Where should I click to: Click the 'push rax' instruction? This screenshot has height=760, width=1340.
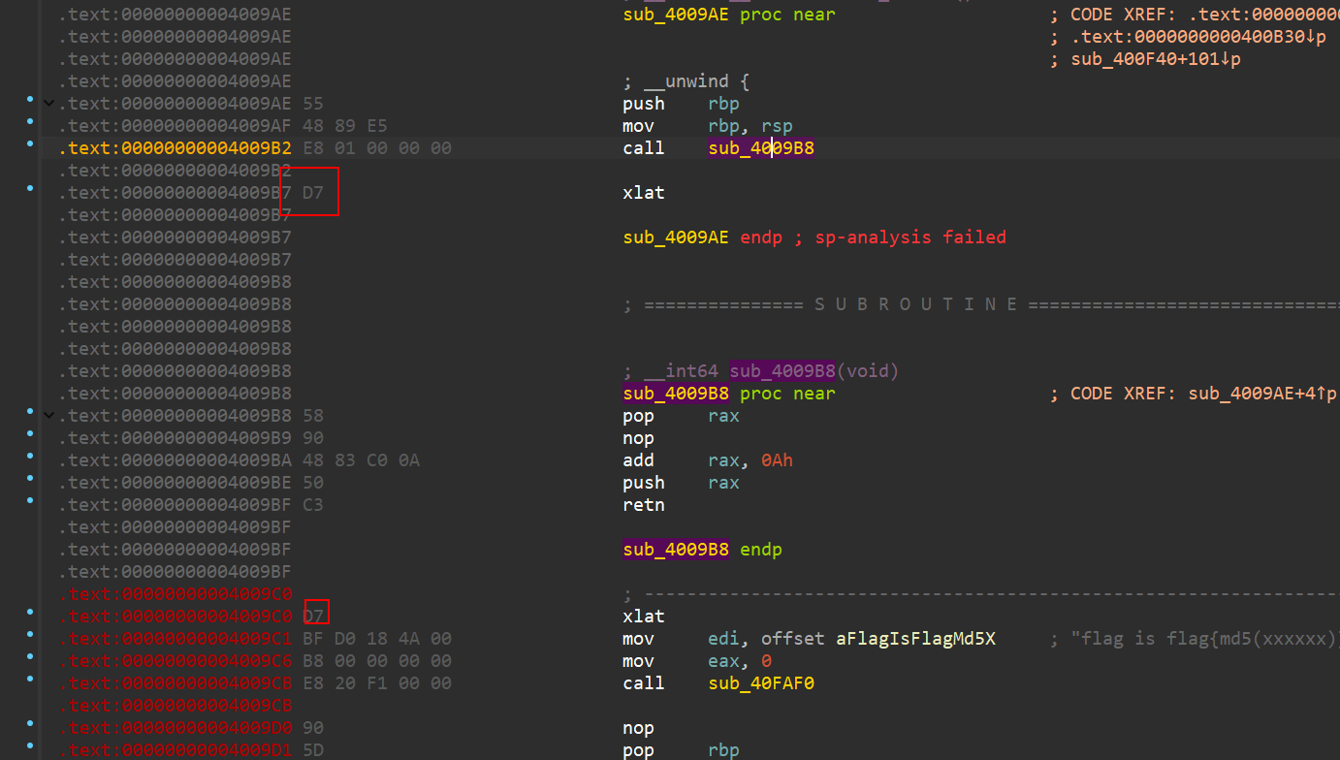(x=681, y=483)
